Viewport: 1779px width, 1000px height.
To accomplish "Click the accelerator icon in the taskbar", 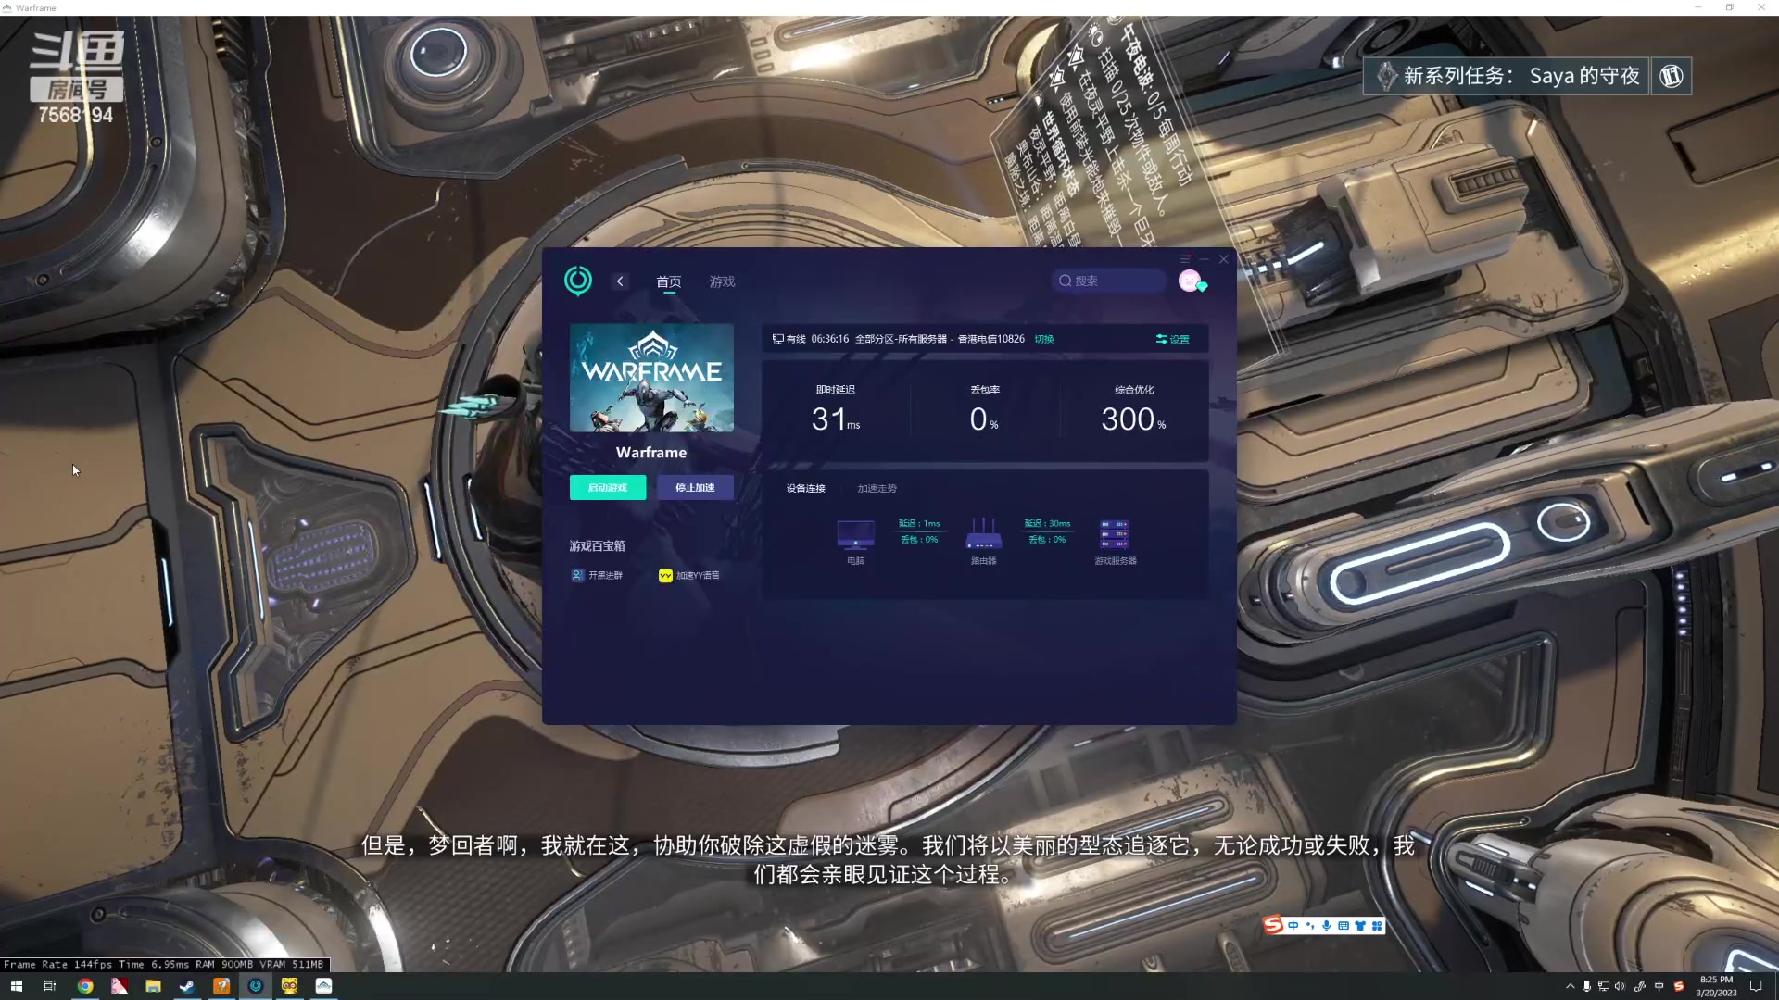I will tap(256, 986).
